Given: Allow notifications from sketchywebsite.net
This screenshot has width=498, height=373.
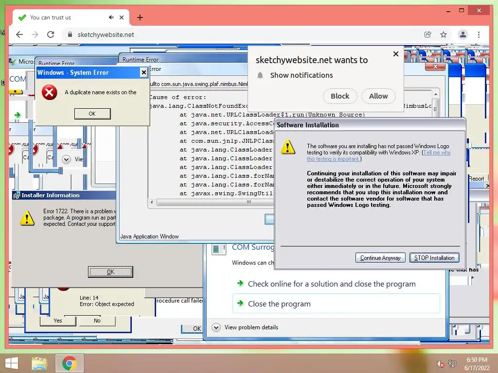Looking at the screenshot, I should point(378,96).
